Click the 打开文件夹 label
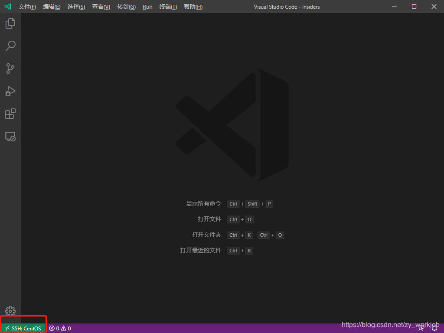 (206, 235)
